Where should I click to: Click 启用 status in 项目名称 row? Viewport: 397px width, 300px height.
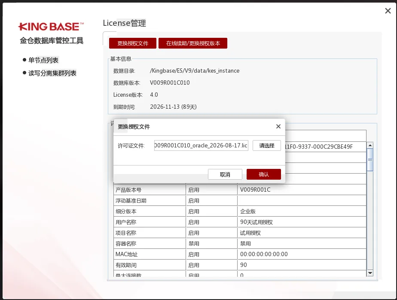pos(212,233)
